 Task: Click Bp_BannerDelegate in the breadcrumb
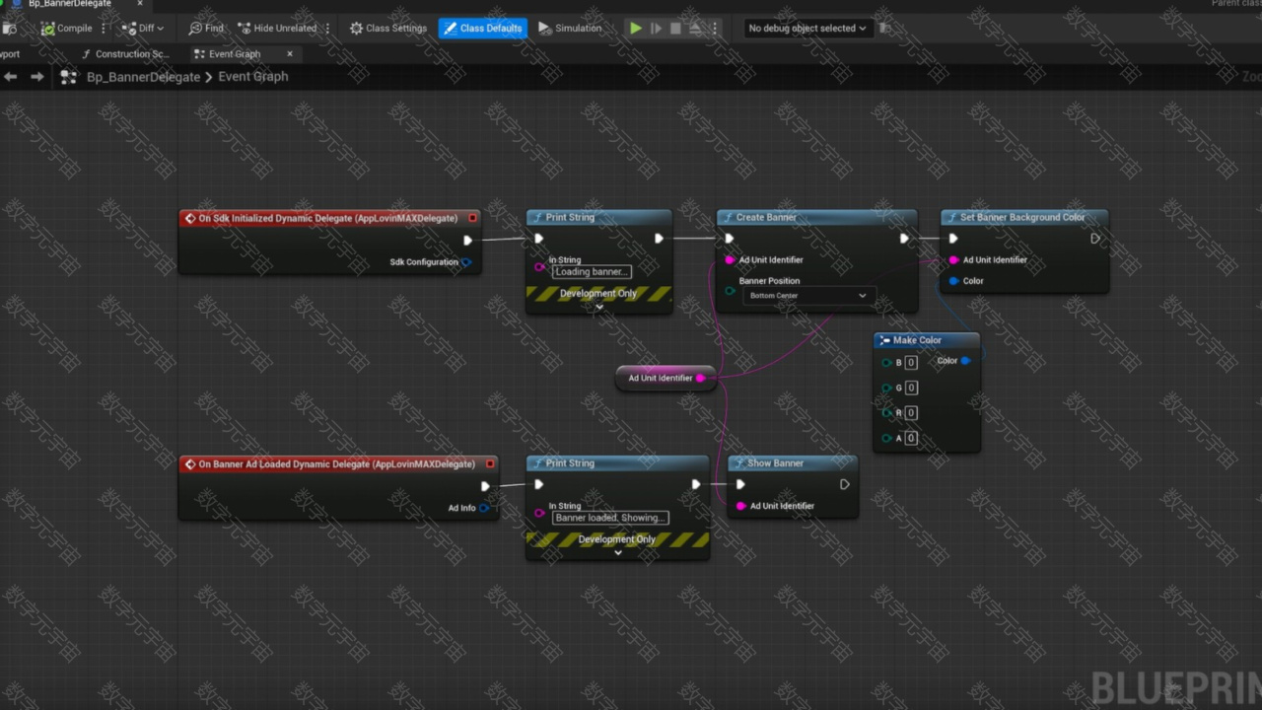click(x=143, y=77)
